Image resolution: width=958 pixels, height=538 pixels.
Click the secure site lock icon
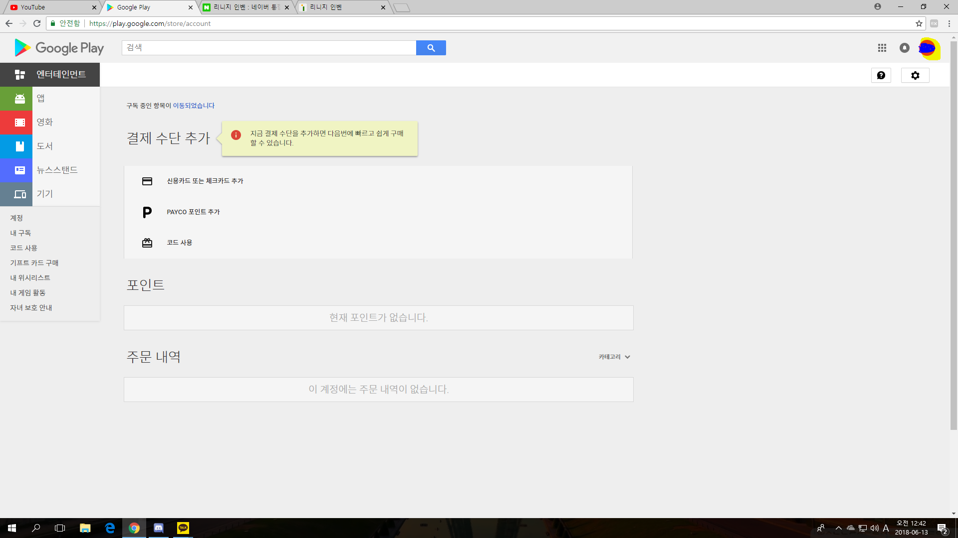point(53,23)
